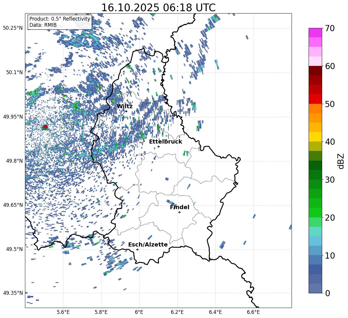Select the Findel city label

tap(180, 207)
